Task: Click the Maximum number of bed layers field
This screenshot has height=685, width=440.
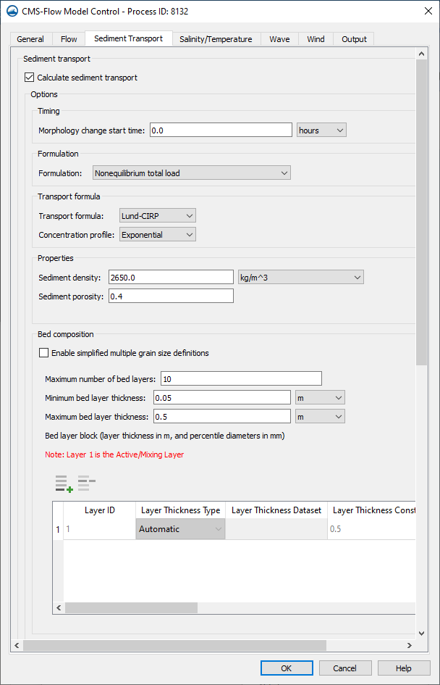Action: (x=241, y=378)
